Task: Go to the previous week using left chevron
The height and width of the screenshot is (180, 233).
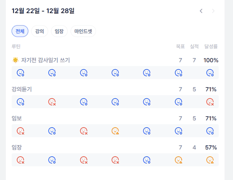Action: [201, 11]
